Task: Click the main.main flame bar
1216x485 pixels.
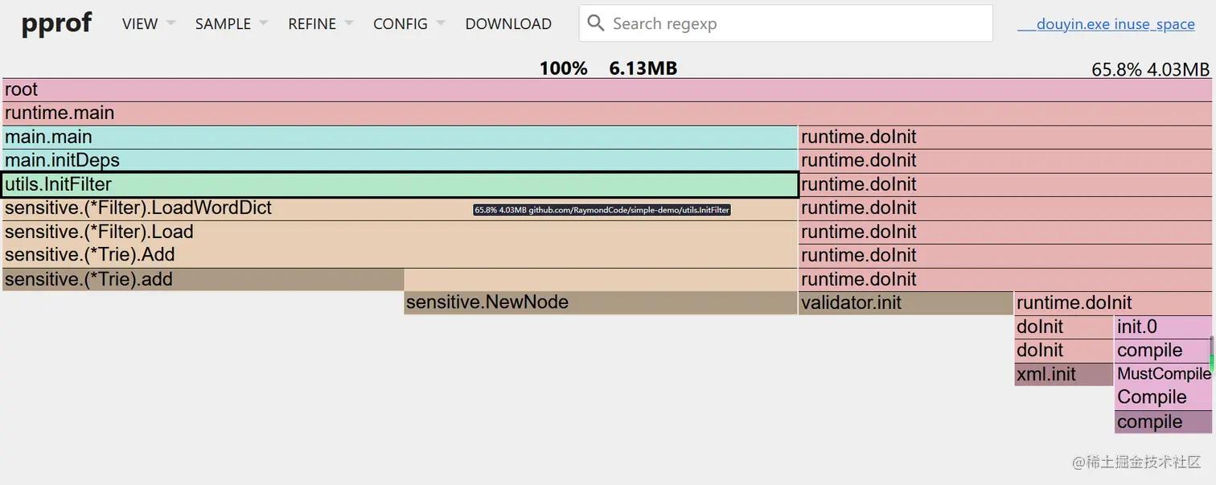Action: tap(400, 138)
